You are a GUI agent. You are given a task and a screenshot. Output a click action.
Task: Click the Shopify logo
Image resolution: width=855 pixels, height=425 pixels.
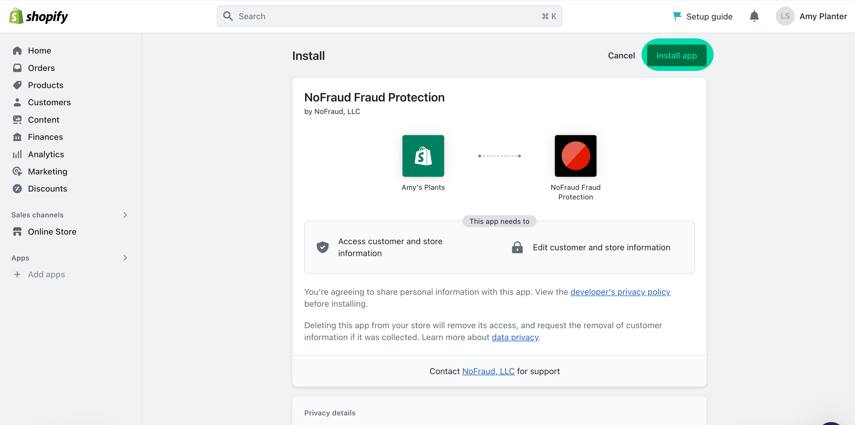[38, 16]
